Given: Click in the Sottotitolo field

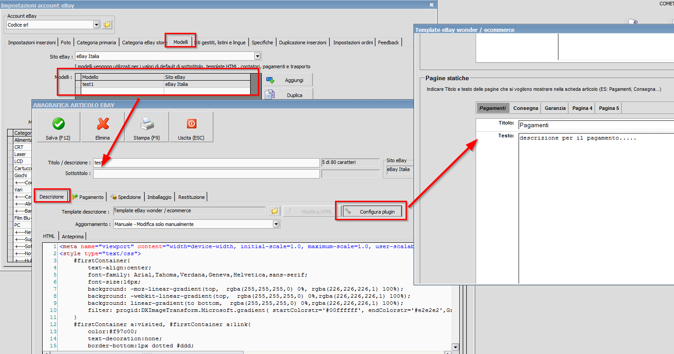Looking at the screenshot, I should tap(206, 174).
